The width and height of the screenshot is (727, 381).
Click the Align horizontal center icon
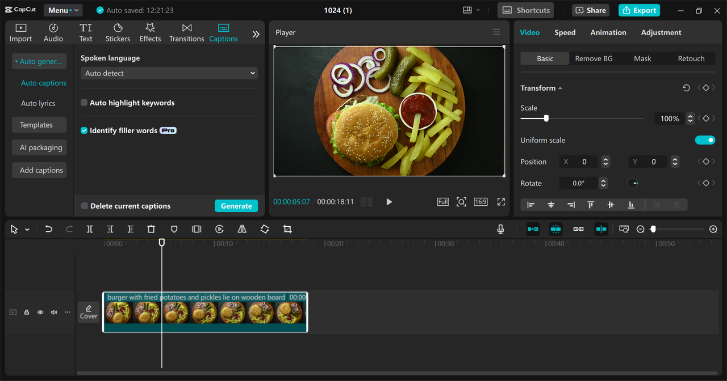[551, 205]
